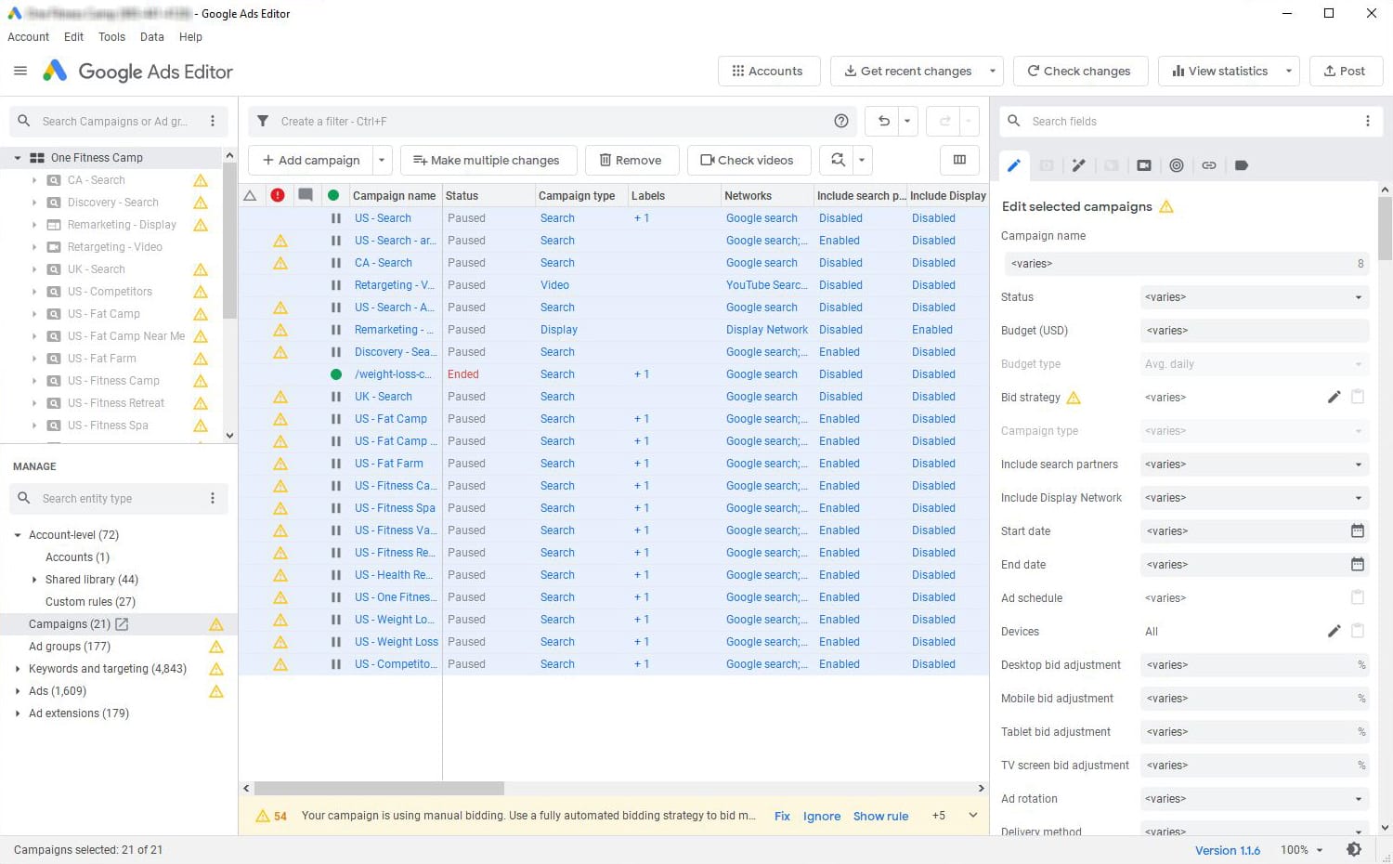This screenshot has width=1393, height=864.
Task: Click the horizontal scrollbar of campaign table
Action: [x=379, y=788]
